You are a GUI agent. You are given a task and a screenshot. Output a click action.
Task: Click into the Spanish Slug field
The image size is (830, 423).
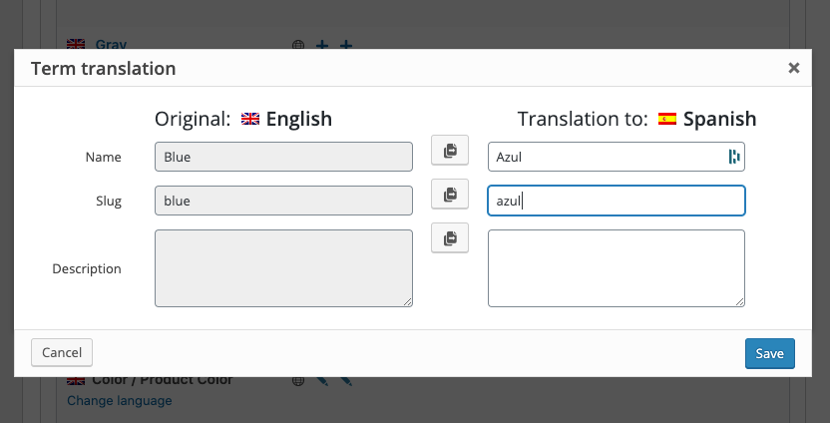pyautogui.click(x=616, y=201)
